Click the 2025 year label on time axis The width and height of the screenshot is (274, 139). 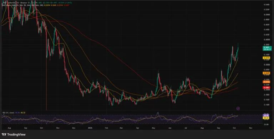click(x=90, y=128)
